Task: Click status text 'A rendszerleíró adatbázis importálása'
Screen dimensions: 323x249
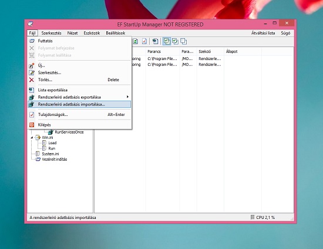Action: pyautogui.click(x=63, y=217)
